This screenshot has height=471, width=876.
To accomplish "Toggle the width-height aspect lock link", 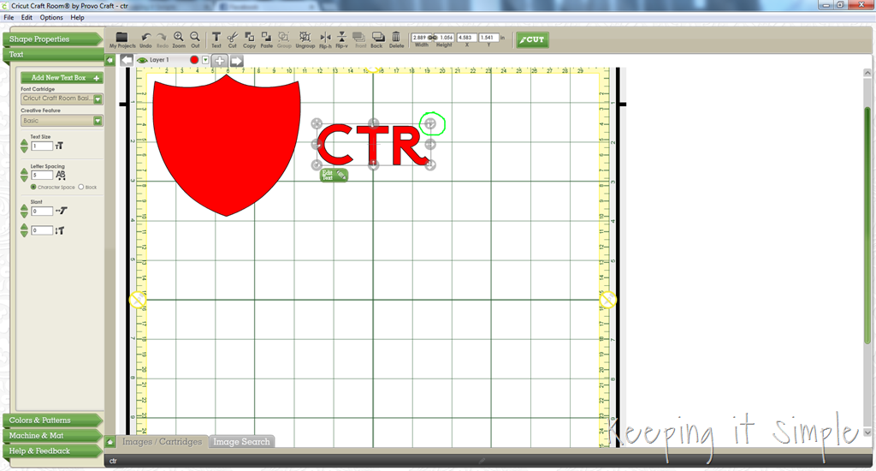I will [432, 38].
